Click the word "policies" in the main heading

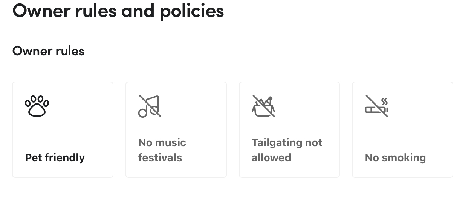click(192, 11)
